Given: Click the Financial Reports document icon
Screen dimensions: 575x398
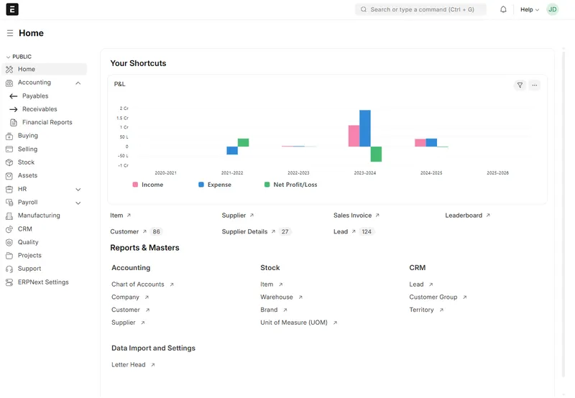Looking at the screenshot, I should point(14,122).
